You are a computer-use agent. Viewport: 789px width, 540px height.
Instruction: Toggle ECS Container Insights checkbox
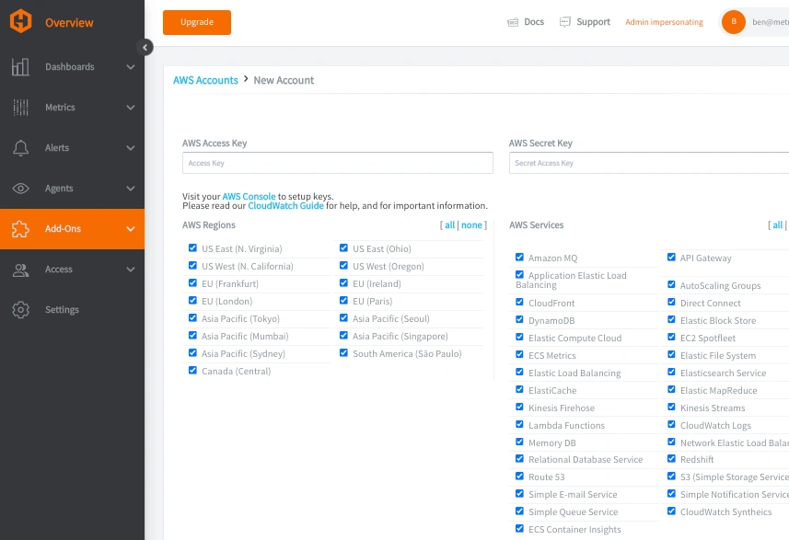[x=520, y=528]
